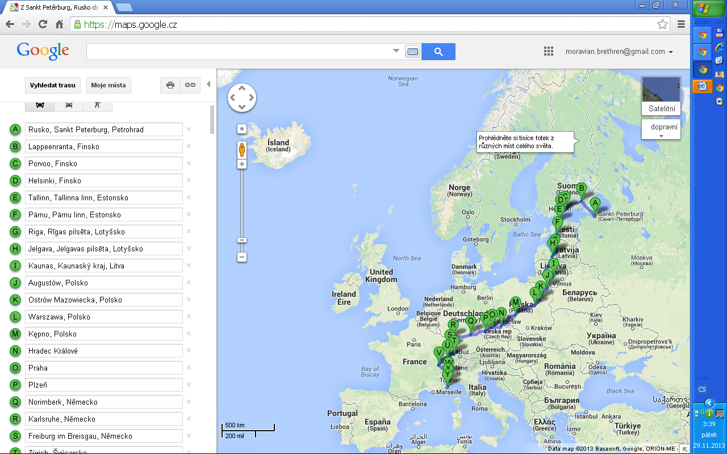Go forward in browser
The width and height of the screenshot is (727, 454).
click(x=26, y=24)
